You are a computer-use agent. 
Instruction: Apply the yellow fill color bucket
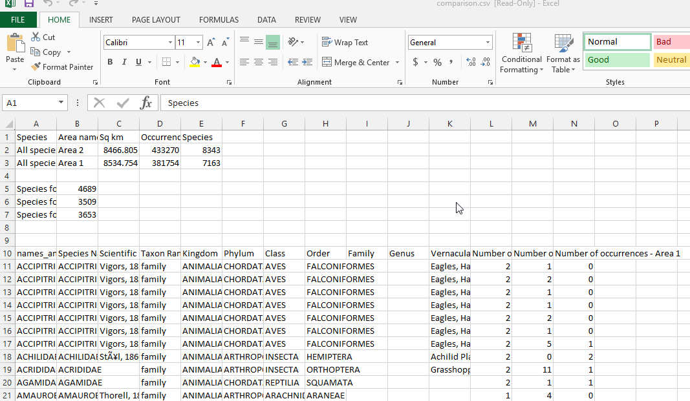[195, 62]
